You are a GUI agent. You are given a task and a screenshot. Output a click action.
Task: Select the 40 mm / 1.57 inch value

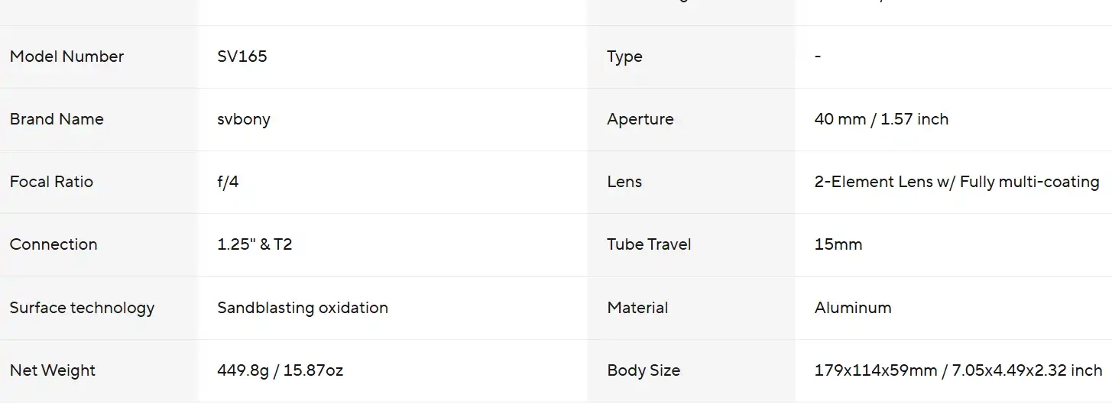coord(881,119)
